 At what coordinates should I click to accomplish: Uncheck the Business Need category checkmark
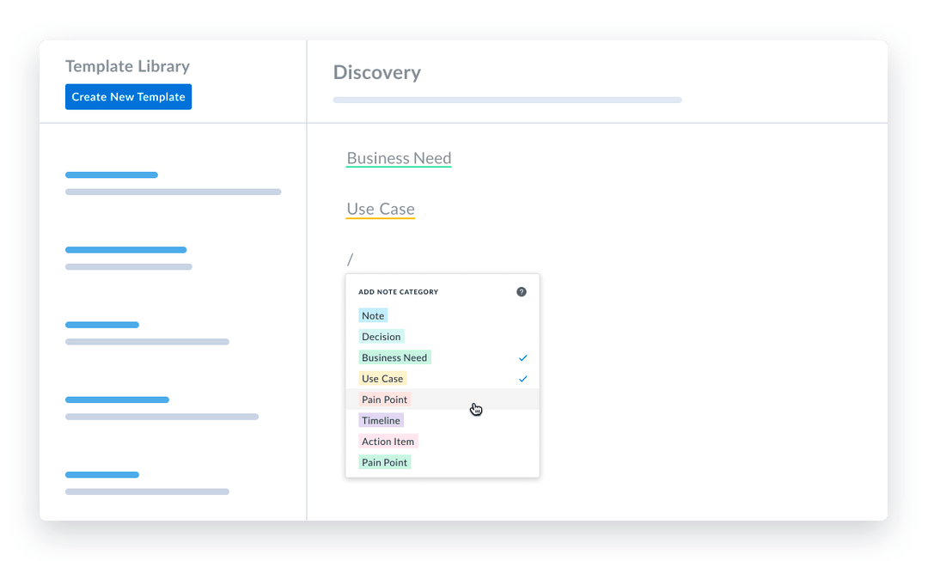click(522, 357)
